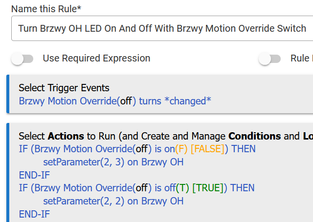Viewport: 313px width, 222px height.
Task: Open the Select Trigger Events section header
Action: tap(64, 88)
